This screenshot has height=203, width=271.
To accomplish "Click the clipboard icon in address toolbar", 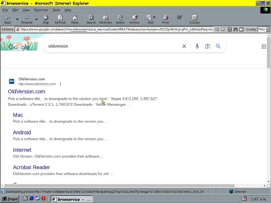I will (x=241, y=29).
